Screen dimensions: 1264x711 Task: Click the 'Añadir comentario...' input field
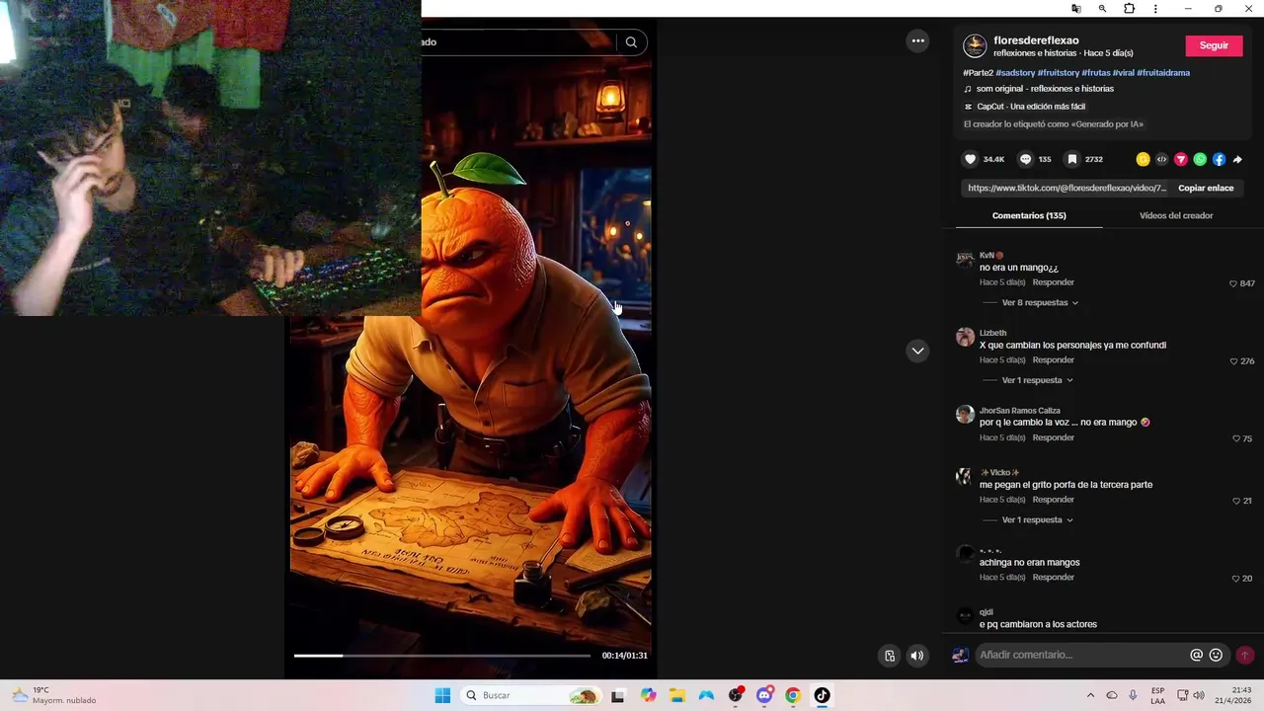click(x=1081, y=655)
